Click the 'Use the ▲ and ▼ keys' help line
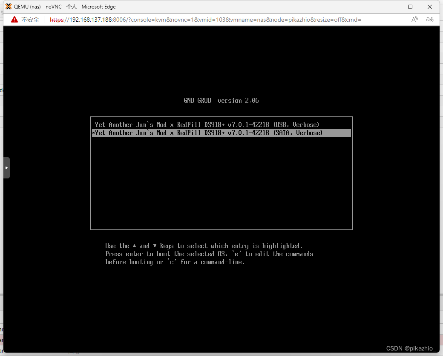This screenshot has width=443, height=356. point(204,246)
